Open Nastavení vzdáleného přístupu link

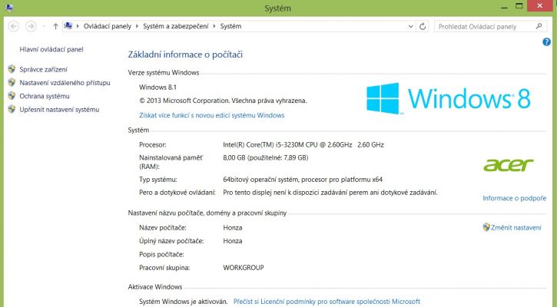[x=65, y=83]
